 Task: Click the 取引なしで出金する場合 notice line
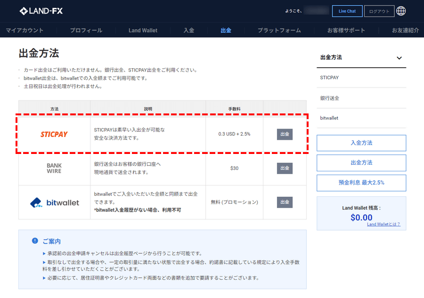click(171, 266)
